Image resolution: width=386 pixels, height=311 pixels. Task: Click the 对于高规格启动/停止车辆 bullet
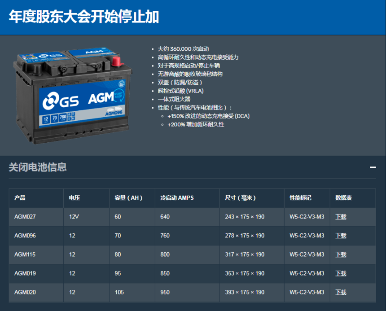point(189,66)
